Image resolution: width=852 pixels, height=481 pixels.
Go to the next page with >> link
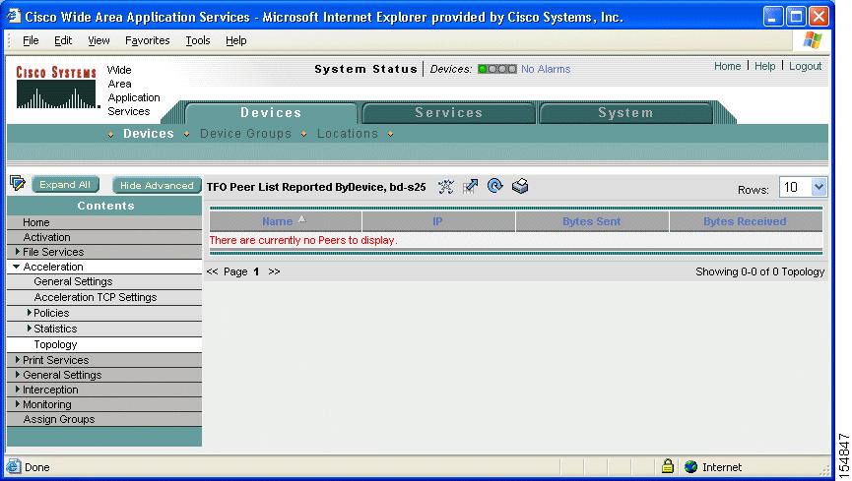[274, 271]
